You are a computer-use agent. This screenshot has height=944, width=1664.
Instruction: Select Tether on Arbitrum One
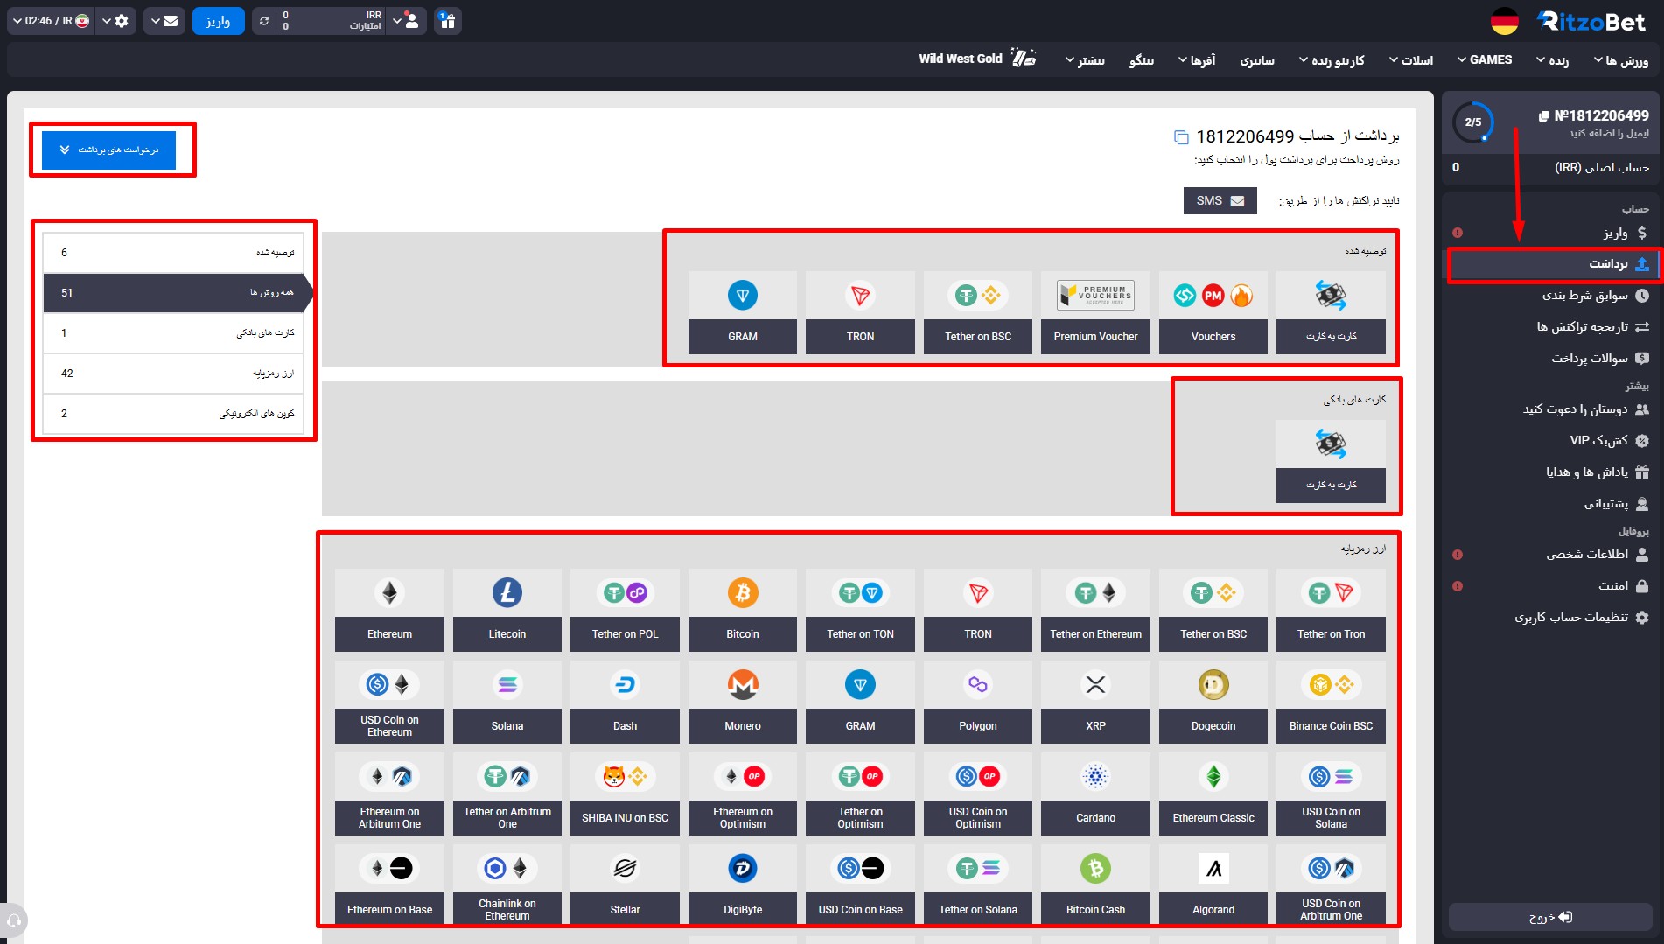point(507,794)
